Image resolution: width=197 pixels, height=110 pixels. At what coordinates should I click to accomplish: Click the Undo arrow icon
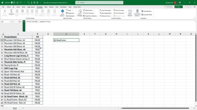click(x=21, y=2)
